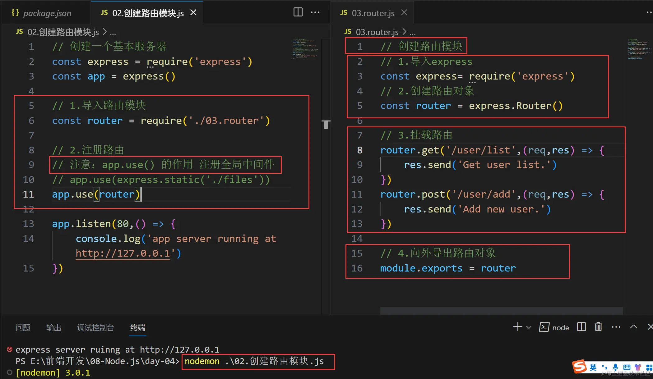This screenshot has height=379, width=653.
Task: Click the right editor's horizontal scrollbar
Action: (x=501, y=310)
